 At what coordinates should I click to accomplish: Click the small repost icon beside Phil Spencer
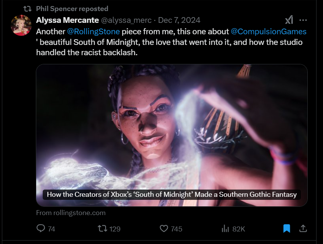pos(27,8)
